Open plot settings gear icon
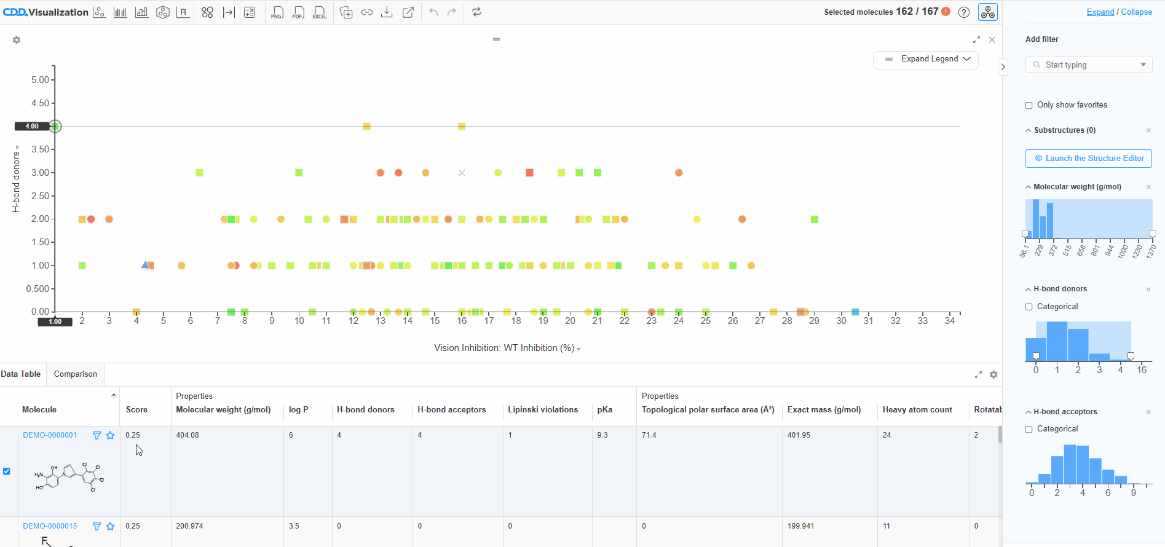Image resolution: width=1165 pixels, height=547 pixels. tap(17, 40)
